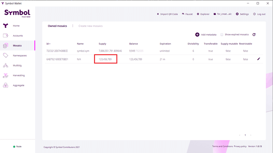Open Harvesting plant icon
Viewport: 273px width, 153px height.
click(5, 75)
